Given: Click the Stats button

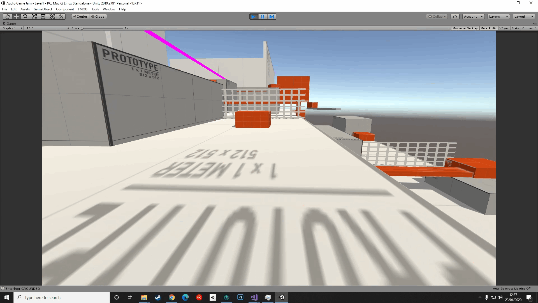Looking at the screenshot, I should (515, 28).
